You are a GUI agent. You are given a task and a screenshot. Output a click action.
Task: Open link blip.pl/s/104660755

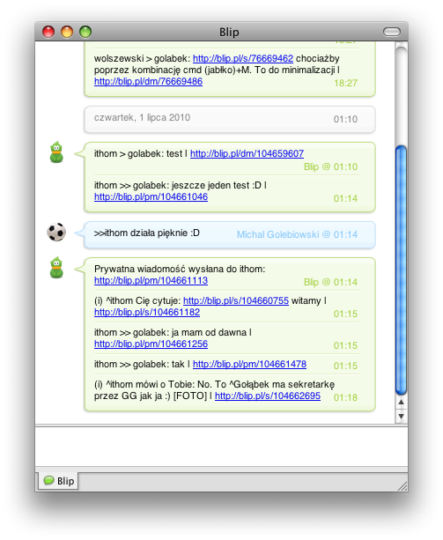click(x=236, y=300)
